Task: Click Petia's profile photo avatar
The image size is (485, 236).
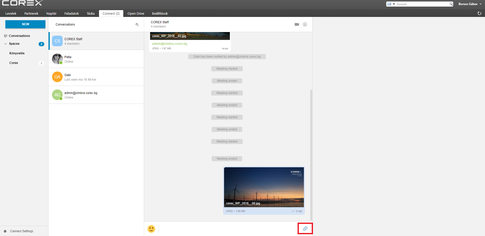Action: pos(57,59)
